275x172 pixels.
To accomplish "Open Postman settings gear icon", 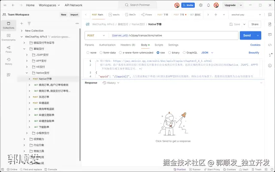I will [x=201, y=5].
